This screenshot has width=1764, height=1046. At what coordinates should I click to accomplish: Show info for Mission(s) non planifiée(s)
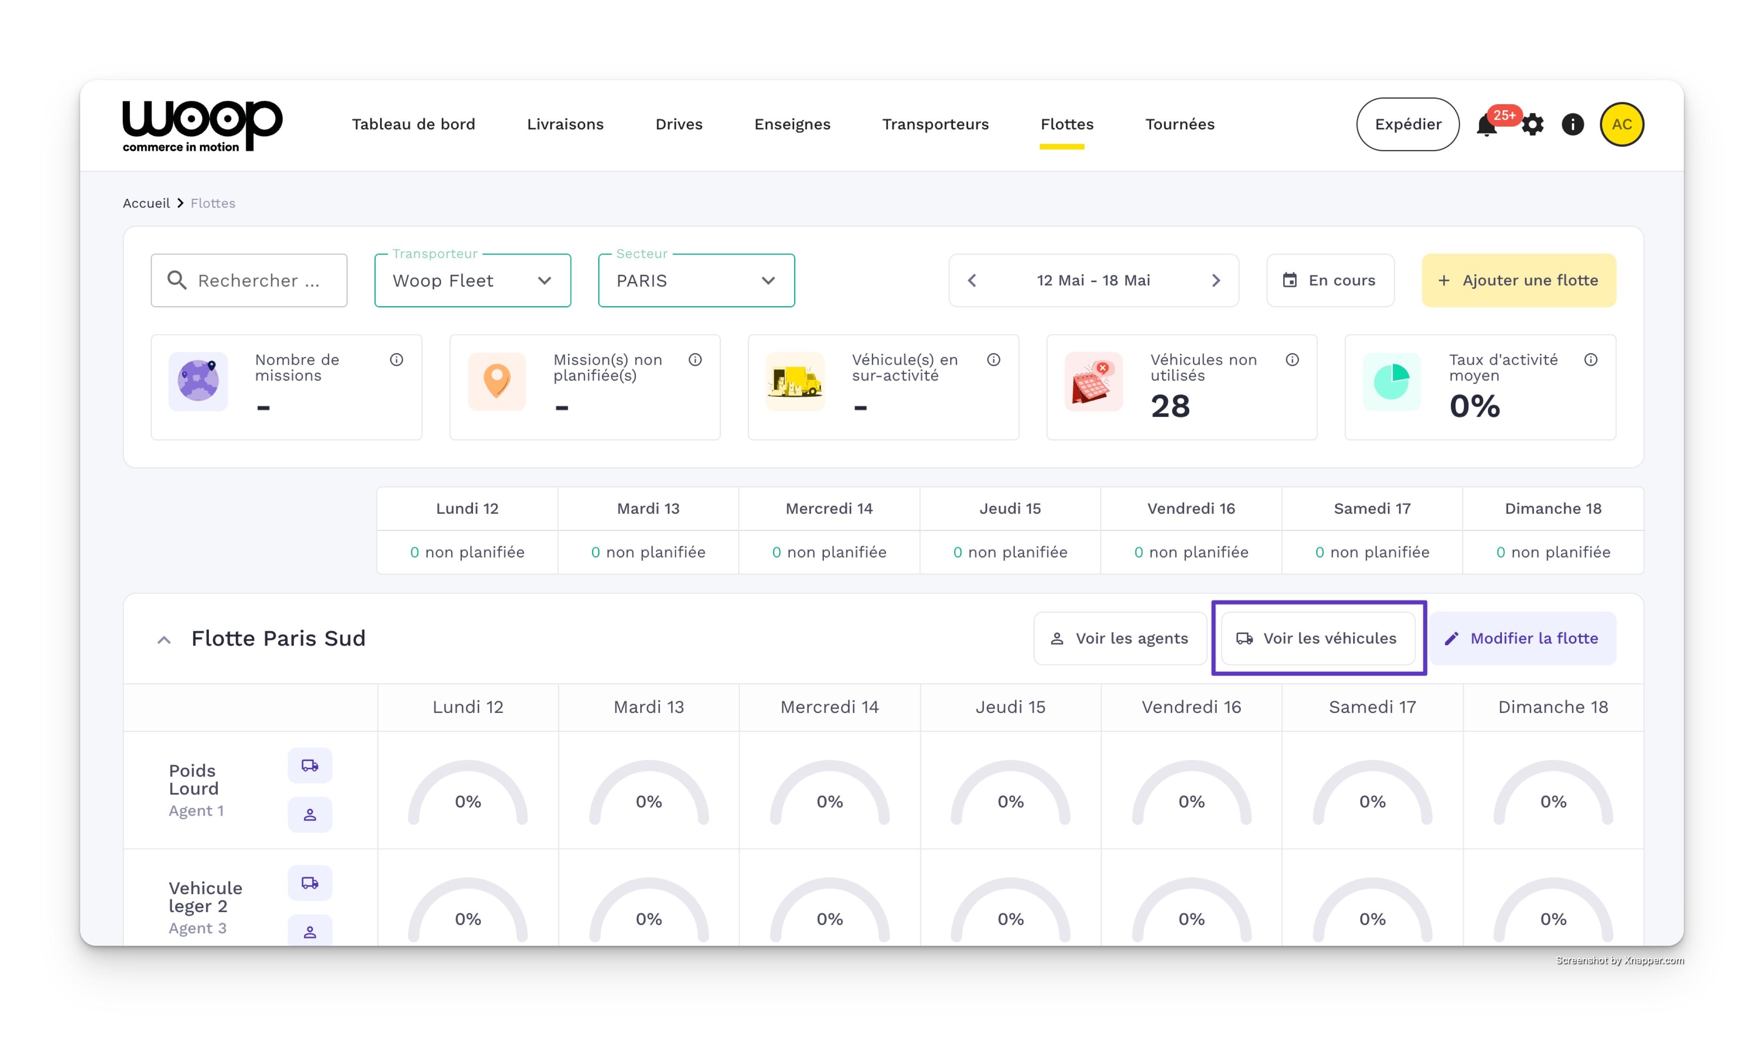[695, 360]
